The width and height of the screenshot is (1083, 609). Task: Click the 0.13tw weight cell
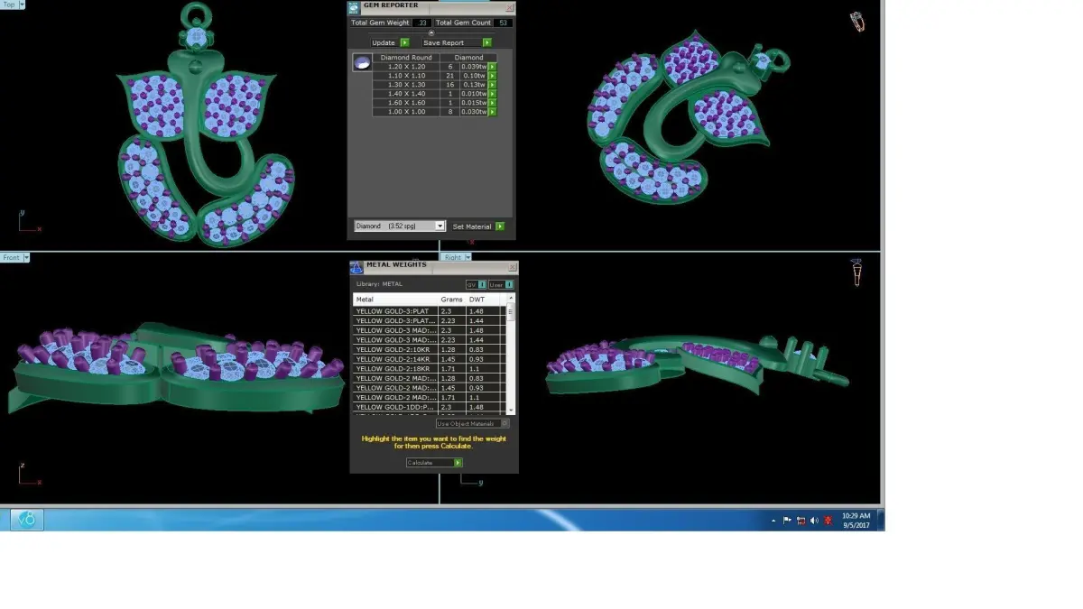(x=473, y=85)
